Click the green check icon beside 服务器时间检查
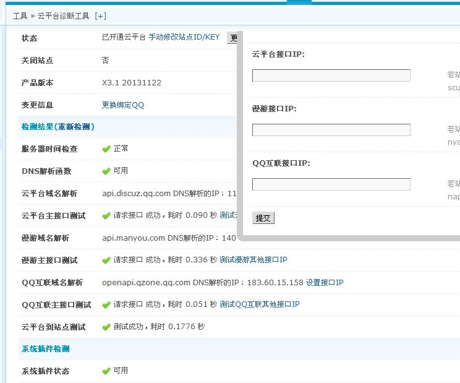 pos(106,149)
